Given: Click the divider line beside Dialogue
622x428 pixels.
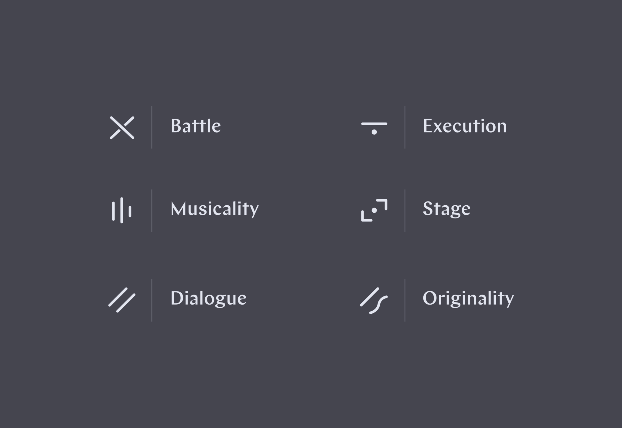Looking at the screenshot, I should coord(152,300).
